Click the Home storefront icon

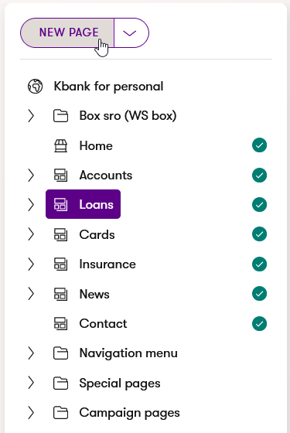[x=60, y=145]
